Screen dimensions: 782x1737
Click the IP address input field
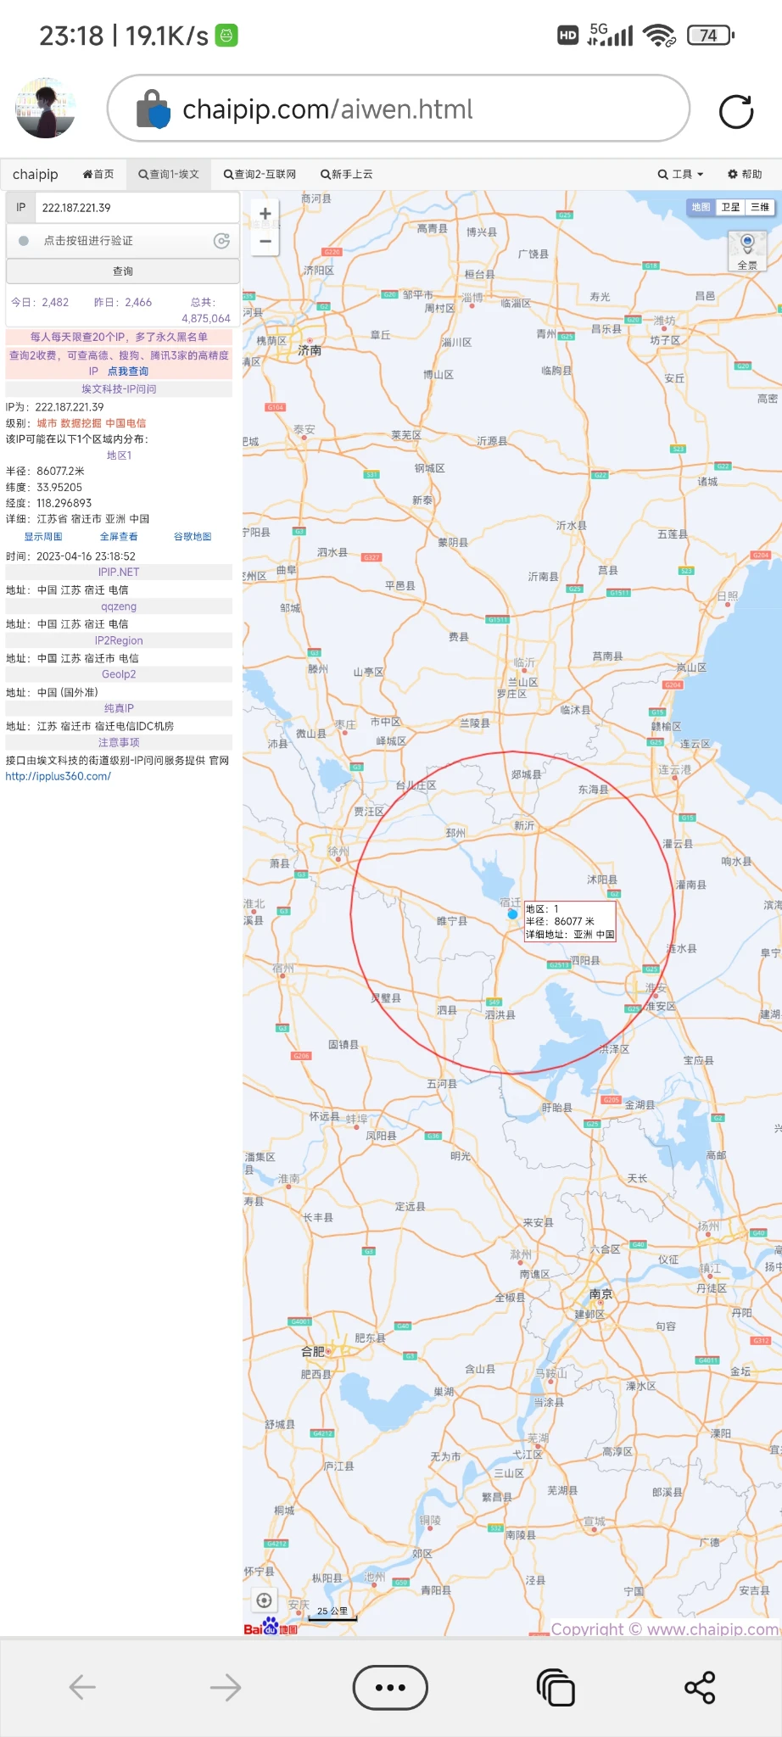point(136,208)
